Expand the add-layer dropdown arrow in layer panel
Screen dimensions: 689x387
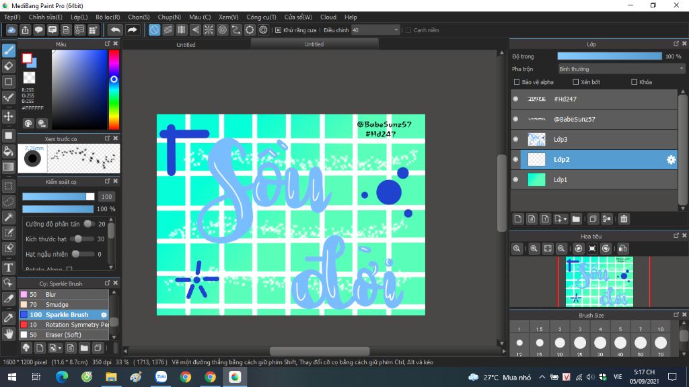pyautogui.click(x=565, y=219)
